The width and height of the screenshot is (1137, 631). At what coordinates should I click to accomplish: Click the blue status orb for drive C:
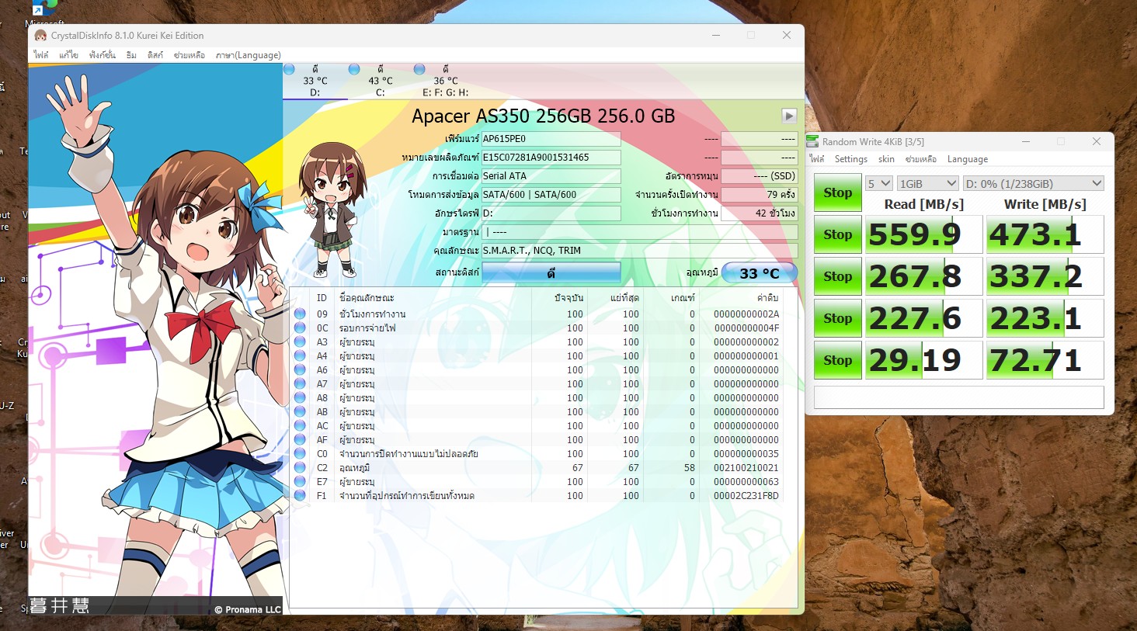[354, 69]
